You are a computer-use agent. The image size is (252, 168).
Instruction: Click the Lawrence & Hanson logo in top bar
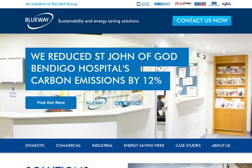click(x=214, y=4)
